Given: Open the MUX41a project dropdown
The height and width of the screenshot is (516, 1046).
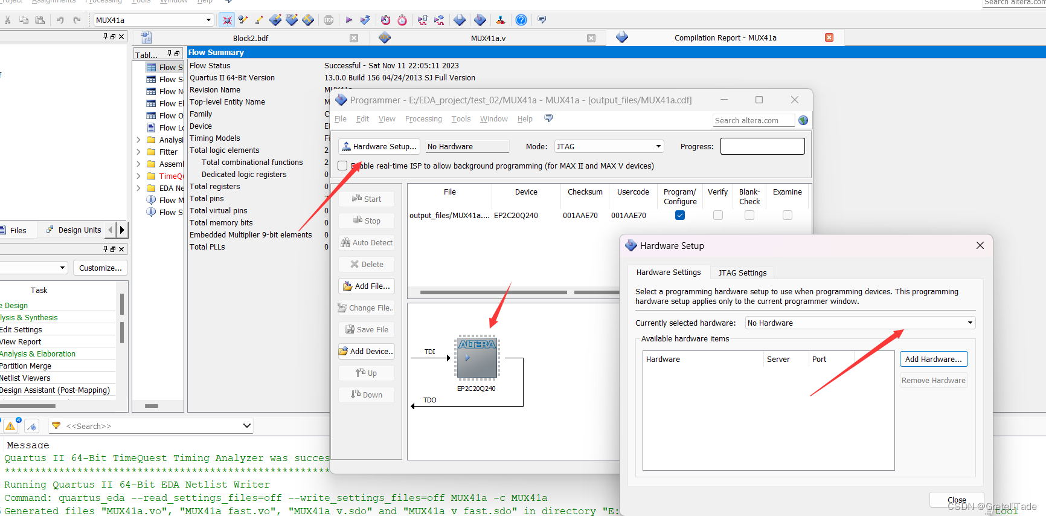Looking at the screenshot, I should tap(208, 20).
